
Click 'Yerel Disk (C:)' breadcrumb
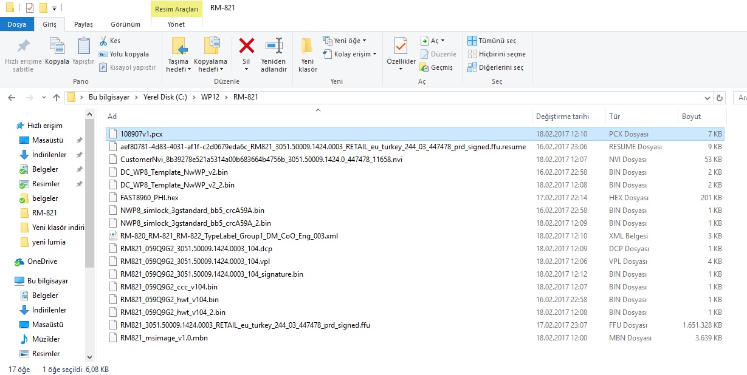(165, 97)
